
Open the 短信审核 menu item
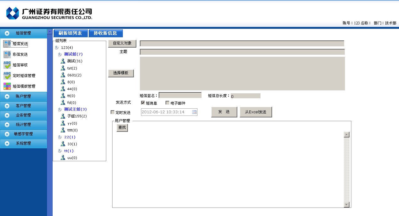coord(20,65)
